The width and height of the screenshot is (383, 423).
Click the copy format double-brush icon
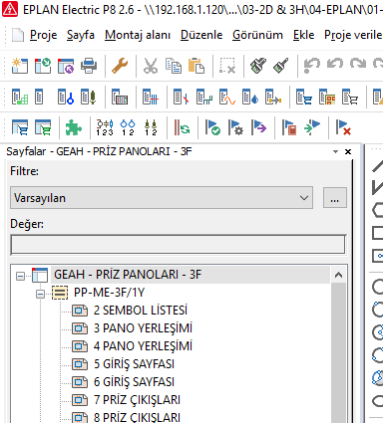(x=258, y=66)
